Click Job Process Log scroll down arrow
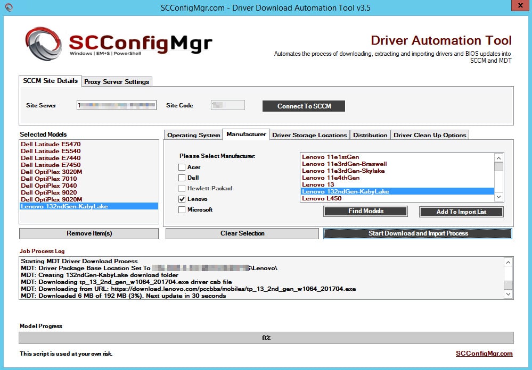Screen dimensions: 532x370 coord(508,294)
